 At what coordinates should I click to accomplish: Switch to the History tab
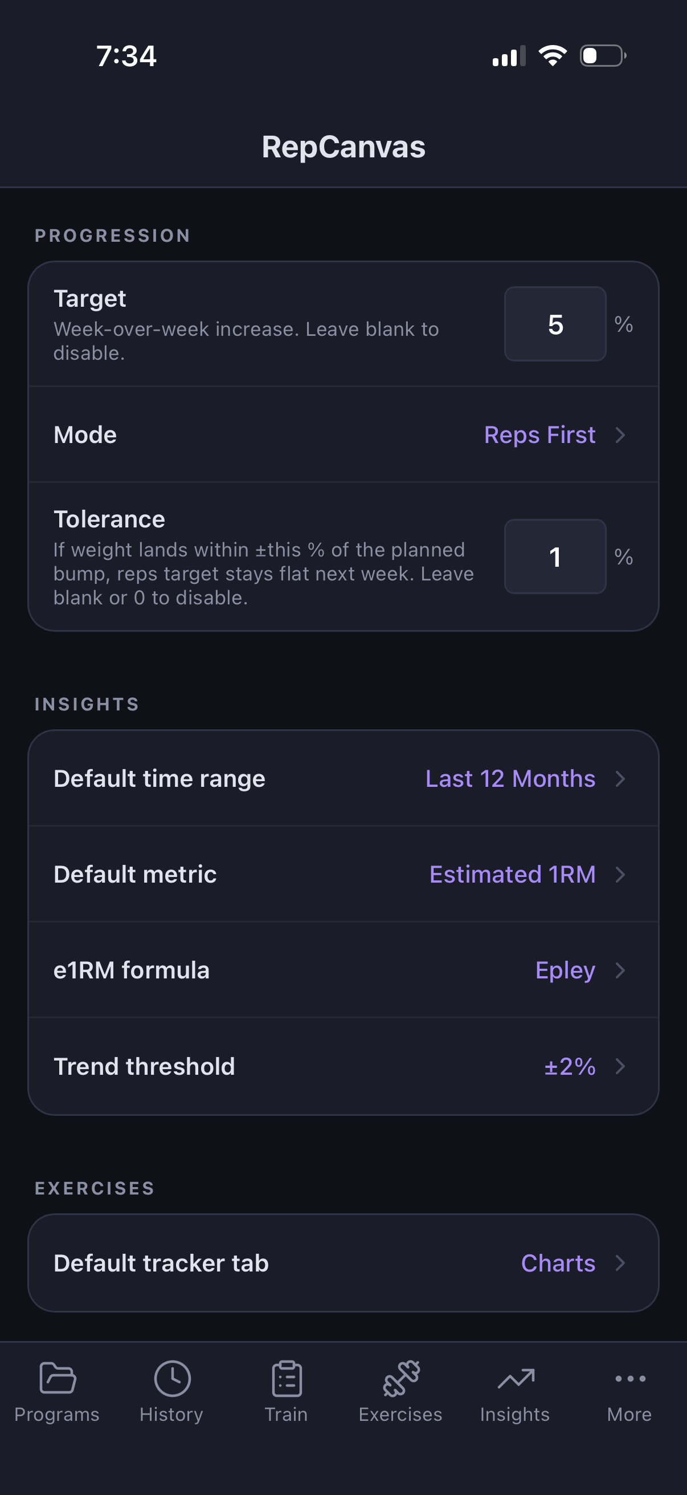pyautogui.click(x=171, y=1393)
